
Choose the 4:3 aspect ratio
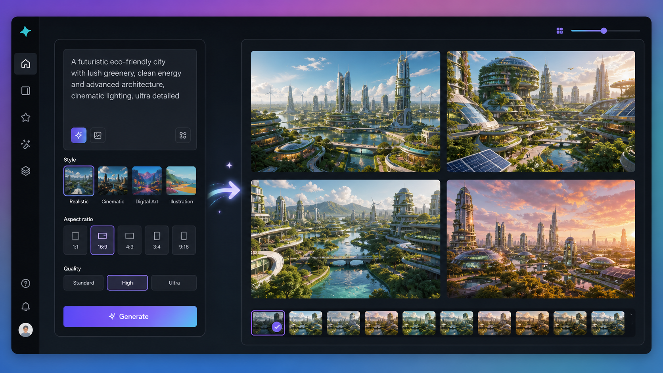pyautogui.click(x=130, y=240)
